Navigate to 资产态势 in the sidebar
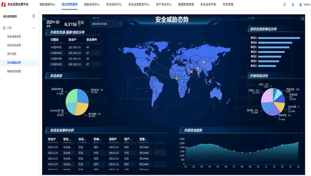 tap(12, 54)
